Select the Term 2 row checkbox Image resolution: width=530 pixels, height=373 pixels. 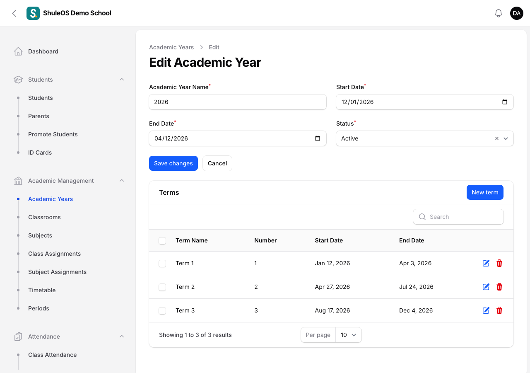point(162,287)
